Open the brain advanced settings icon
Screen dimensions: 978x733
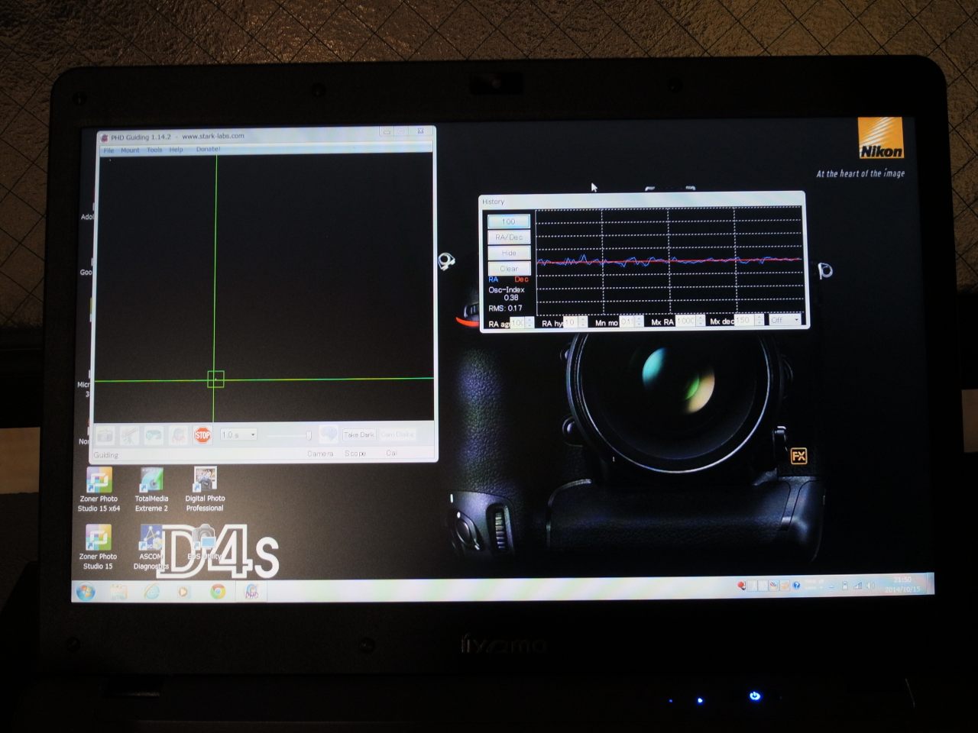point(329,434)
